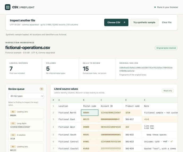The image size is (183, 152).
Task: Click Try synthetic sample button
Action: [144, 22]
